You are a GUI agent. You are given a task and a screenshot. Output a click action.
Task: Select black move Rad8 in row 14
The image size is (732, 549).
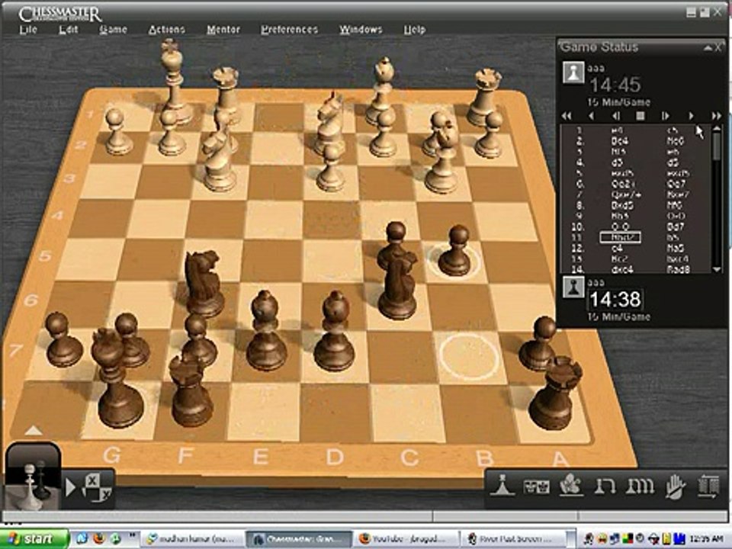[x=678, y=270]
